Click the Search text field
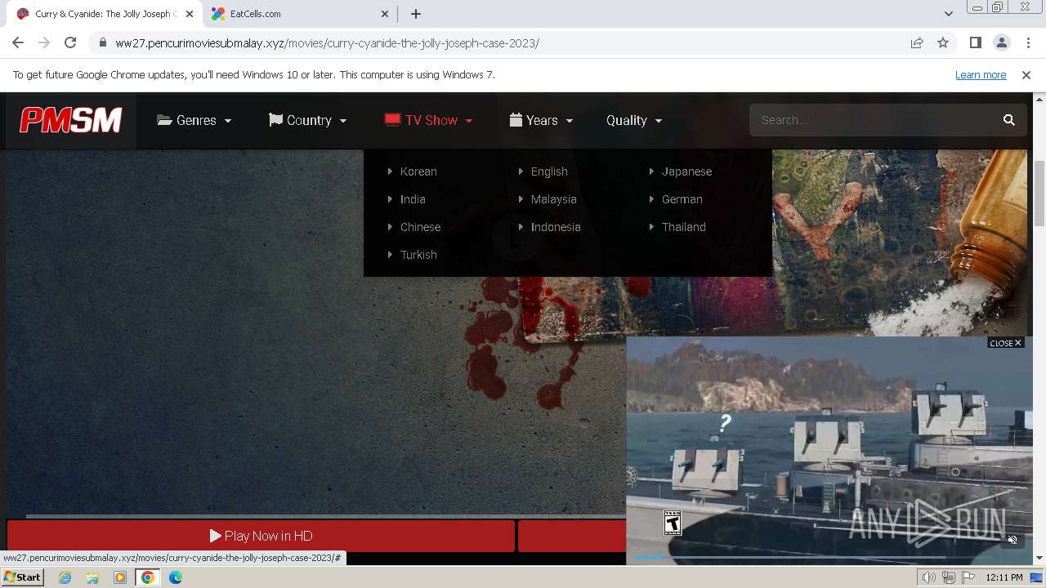This screenshot has width=1046, height=588. [874, 120]
